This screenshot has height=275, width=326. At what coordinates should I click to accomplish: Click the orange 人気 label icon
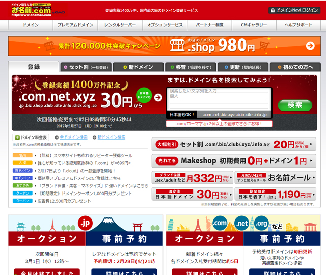coord(22,163)
